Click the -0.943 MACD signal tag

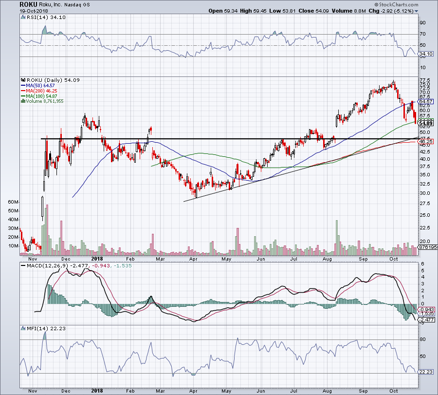426,310
